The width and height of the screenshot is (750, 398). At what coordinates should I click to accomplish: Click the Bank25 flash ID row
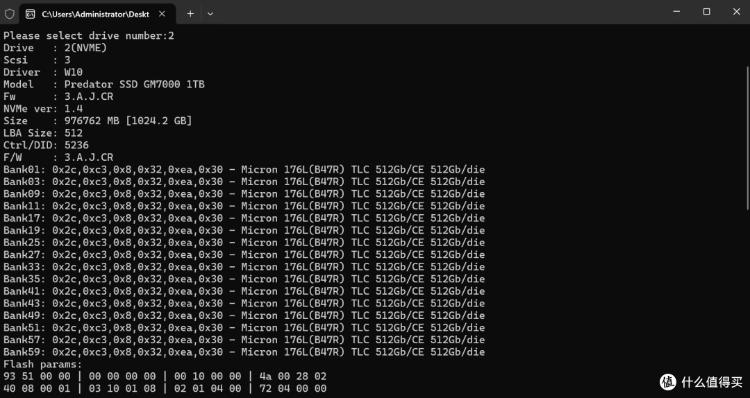(244, 242)
